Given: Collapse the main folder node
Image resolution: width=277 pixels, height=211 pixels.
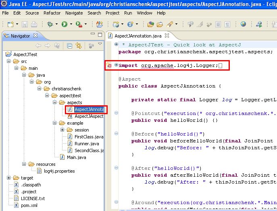Looking at the screenshot, I should click(16, 68).
